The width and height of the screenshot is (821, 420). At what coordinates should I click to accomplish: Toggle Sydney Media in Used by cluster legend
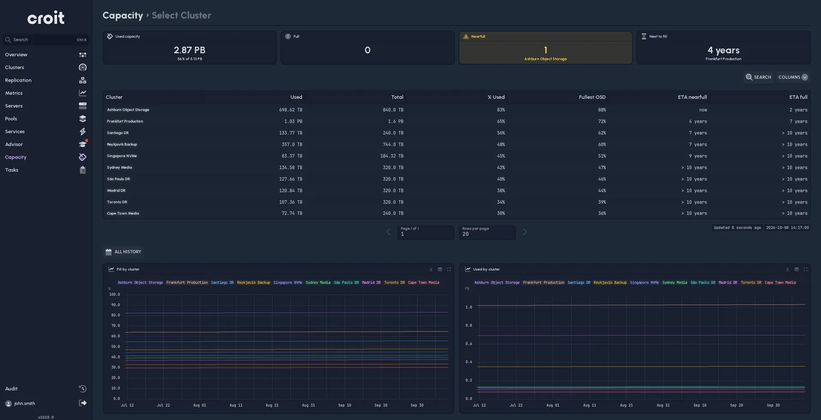[675, 283]
